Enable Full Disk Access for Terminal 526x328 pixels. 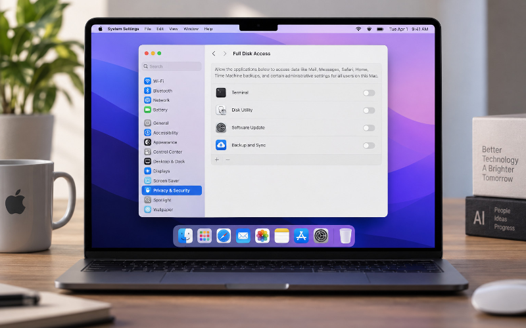click(369, 93)
